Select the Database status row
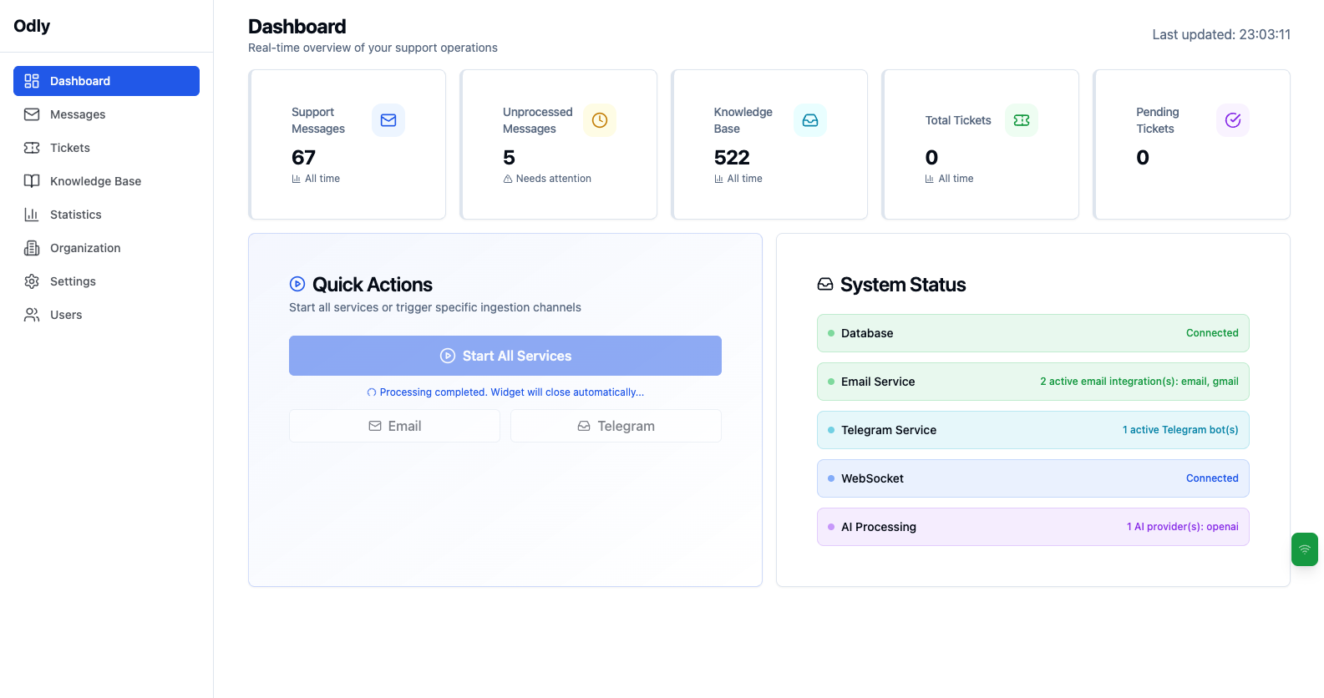This screenshot has height=698, width=1324. tap(1033, 333)
